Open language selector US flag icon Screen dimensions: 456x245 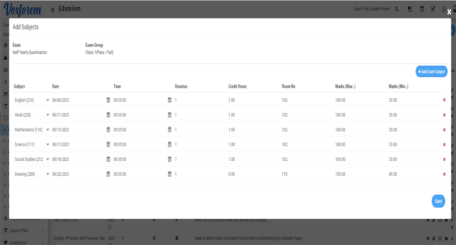point(410,9)
